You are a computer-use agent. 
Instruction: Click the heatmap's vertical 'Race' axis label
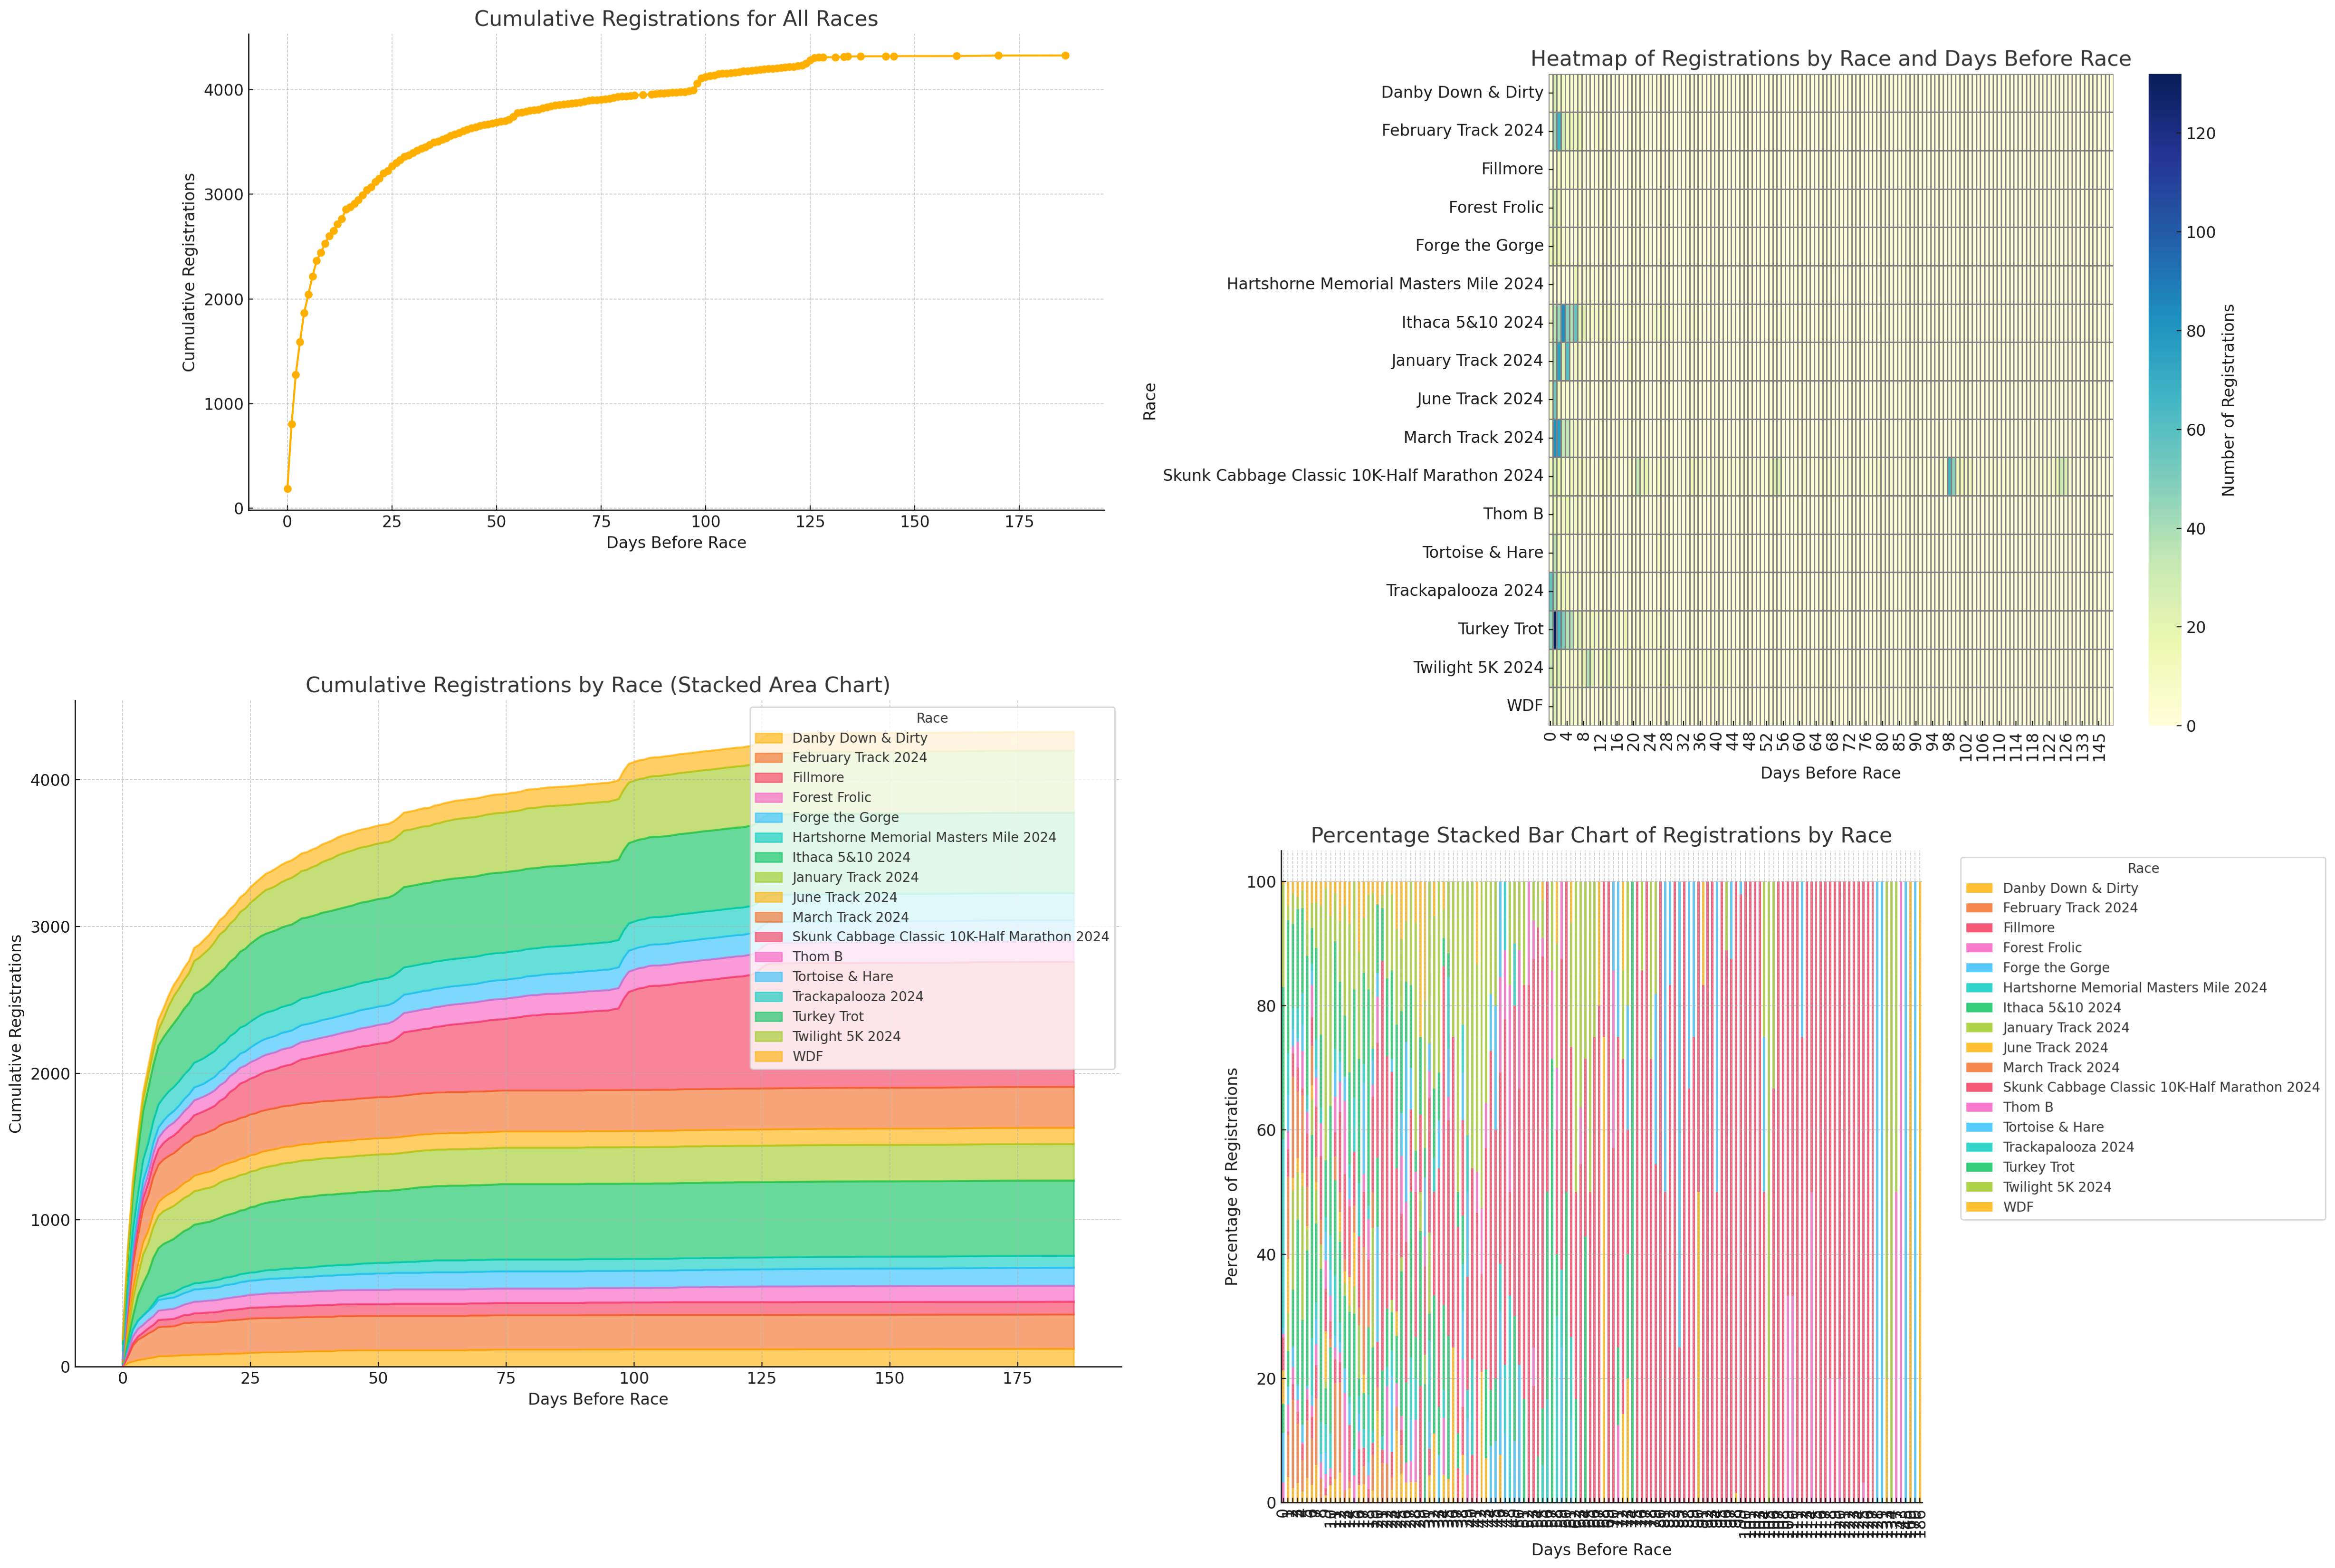click(x=1150, y=401)
